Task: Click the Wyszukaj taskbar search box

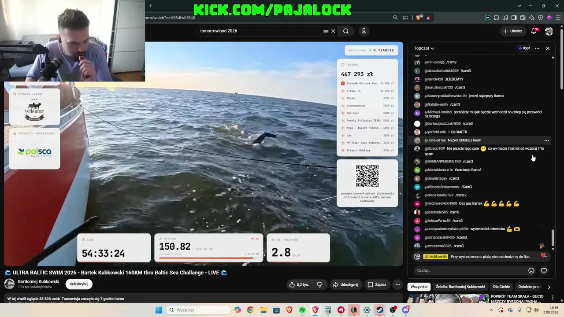Action: (x=198, y=310)
